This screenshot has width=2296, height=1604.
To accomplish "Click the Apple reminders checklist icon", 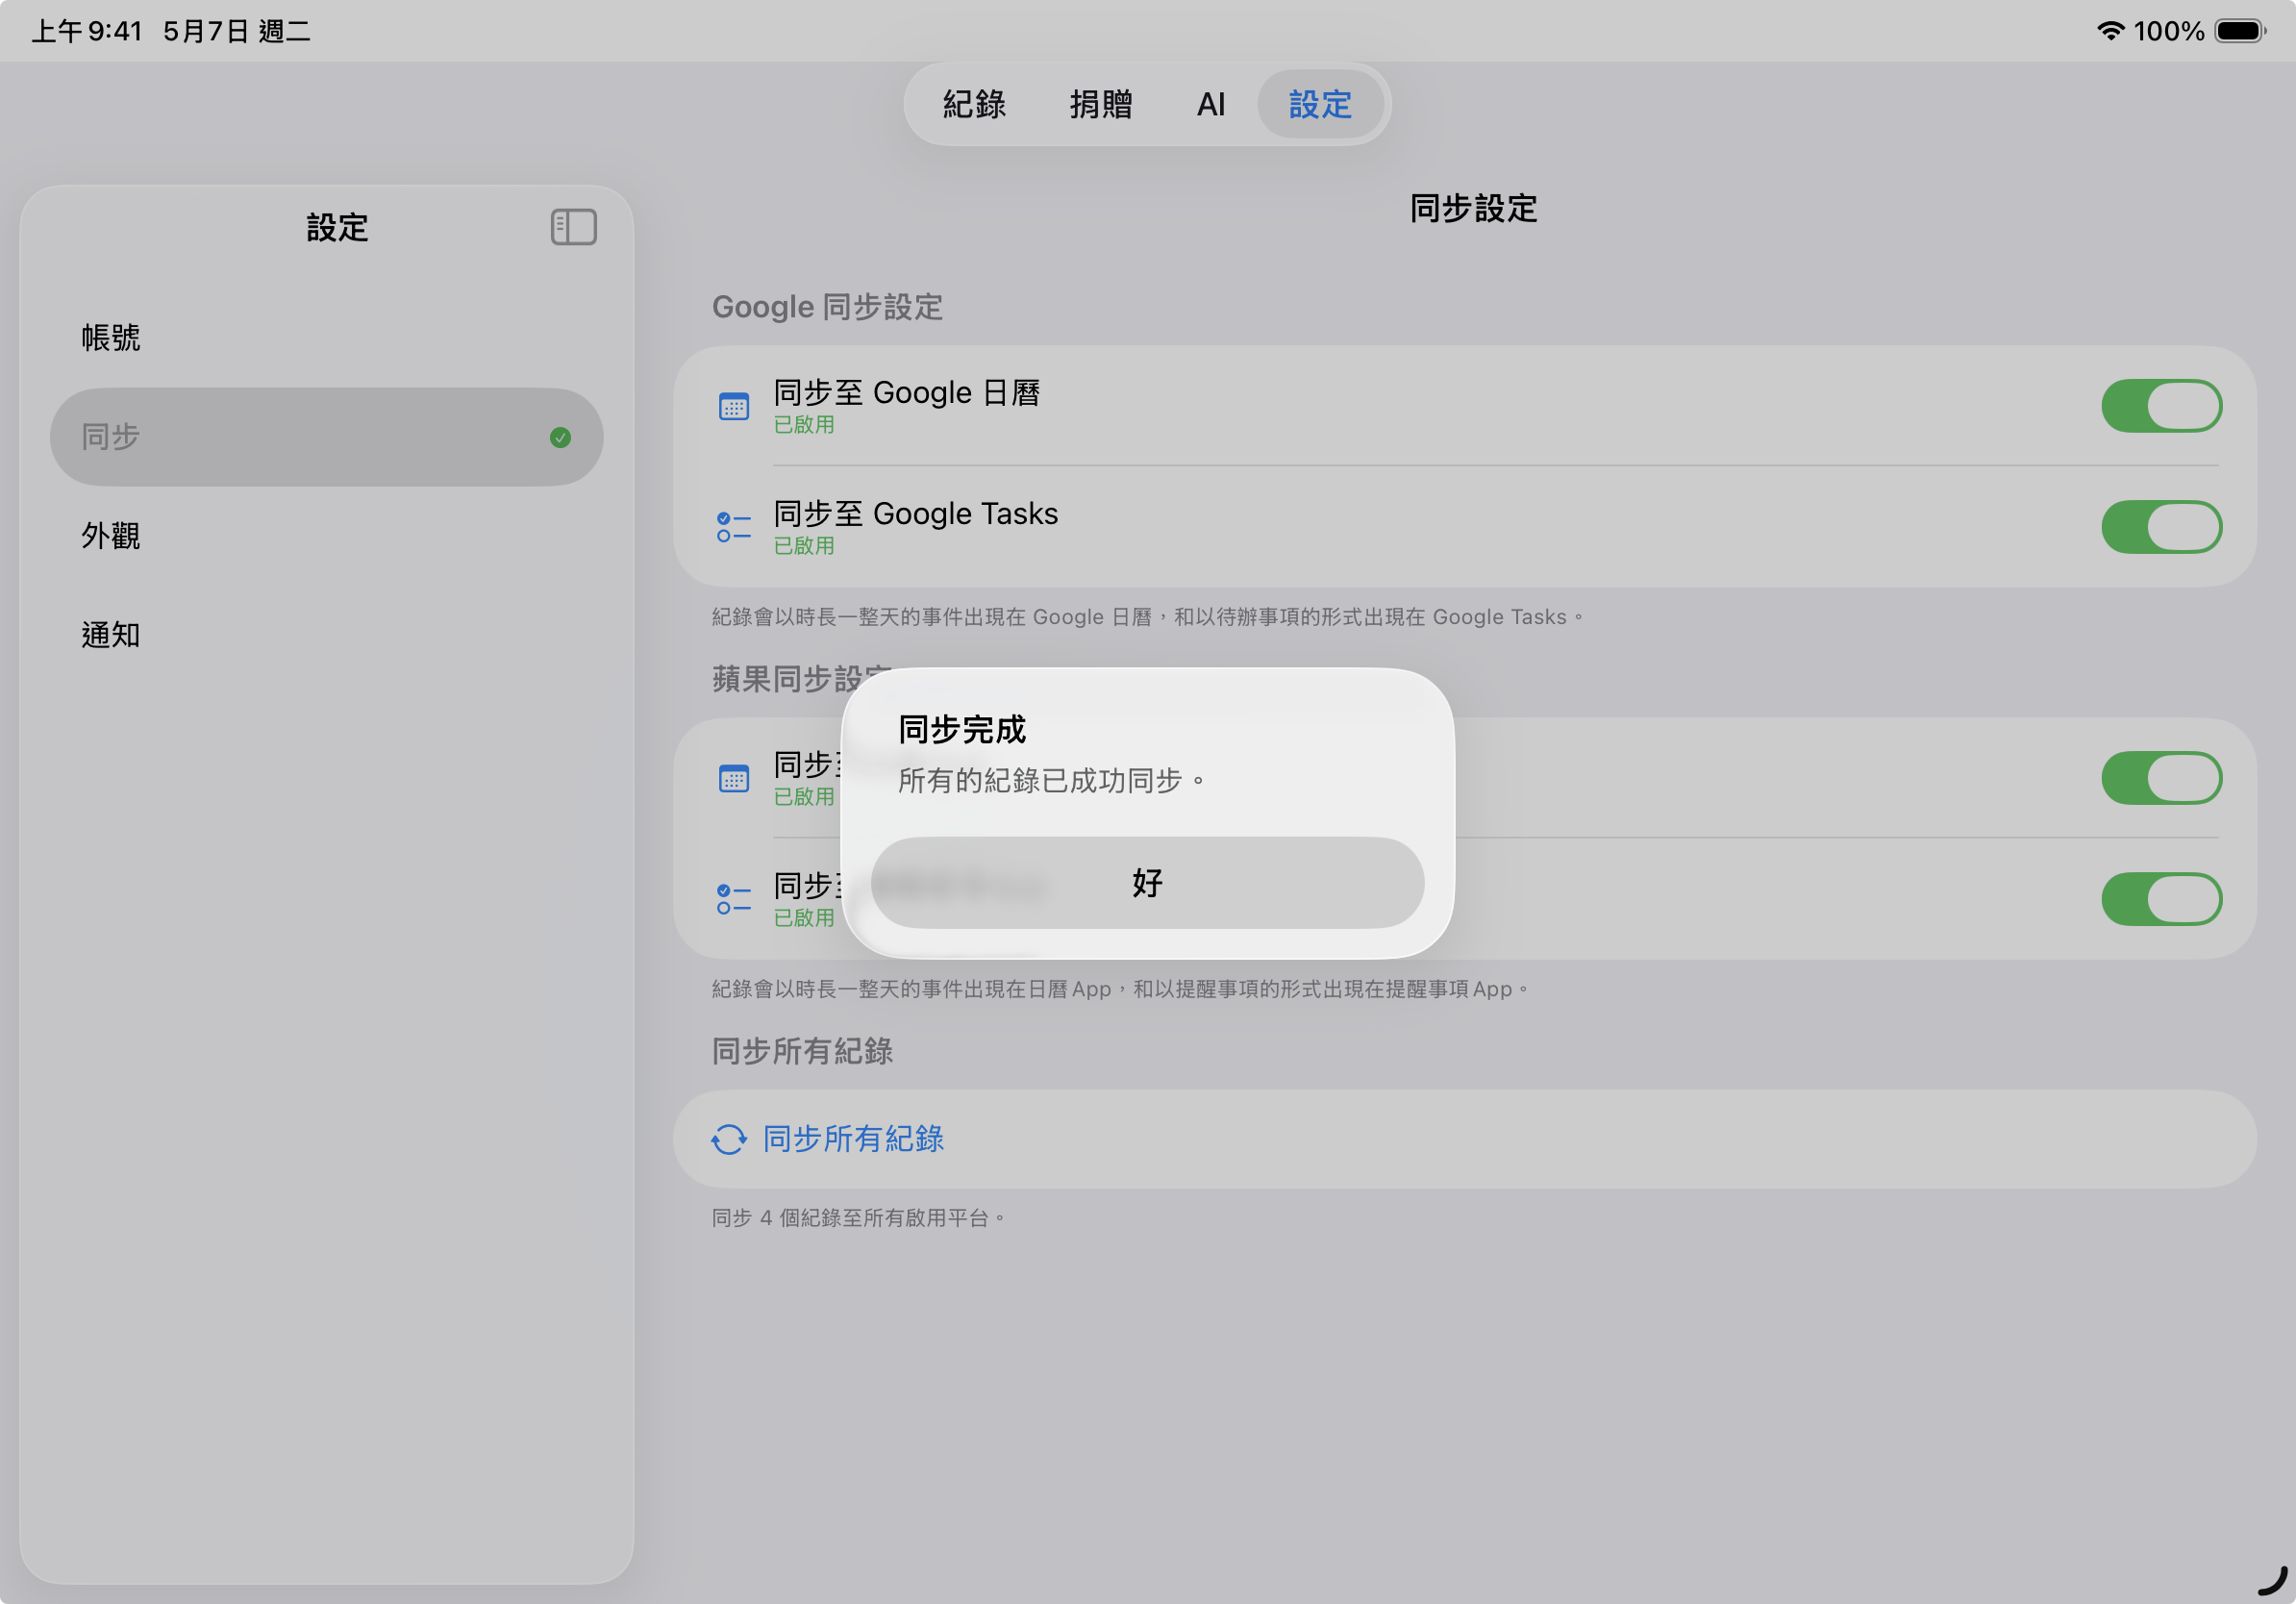I will (733, 899).
